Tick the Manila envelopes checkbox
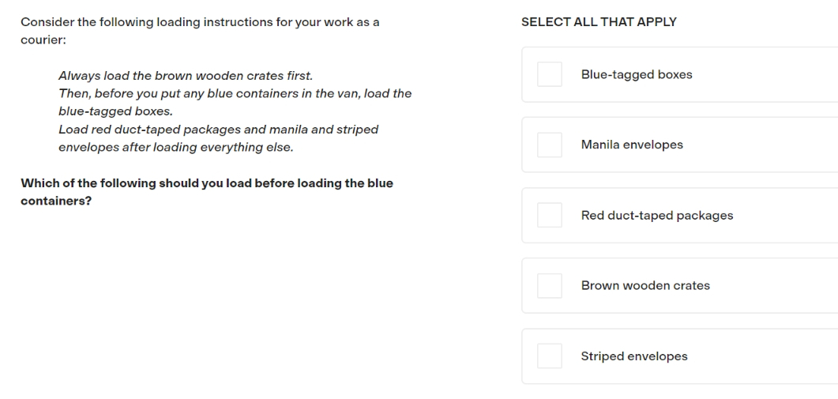 pyautogui.click(x=550, y=145)
